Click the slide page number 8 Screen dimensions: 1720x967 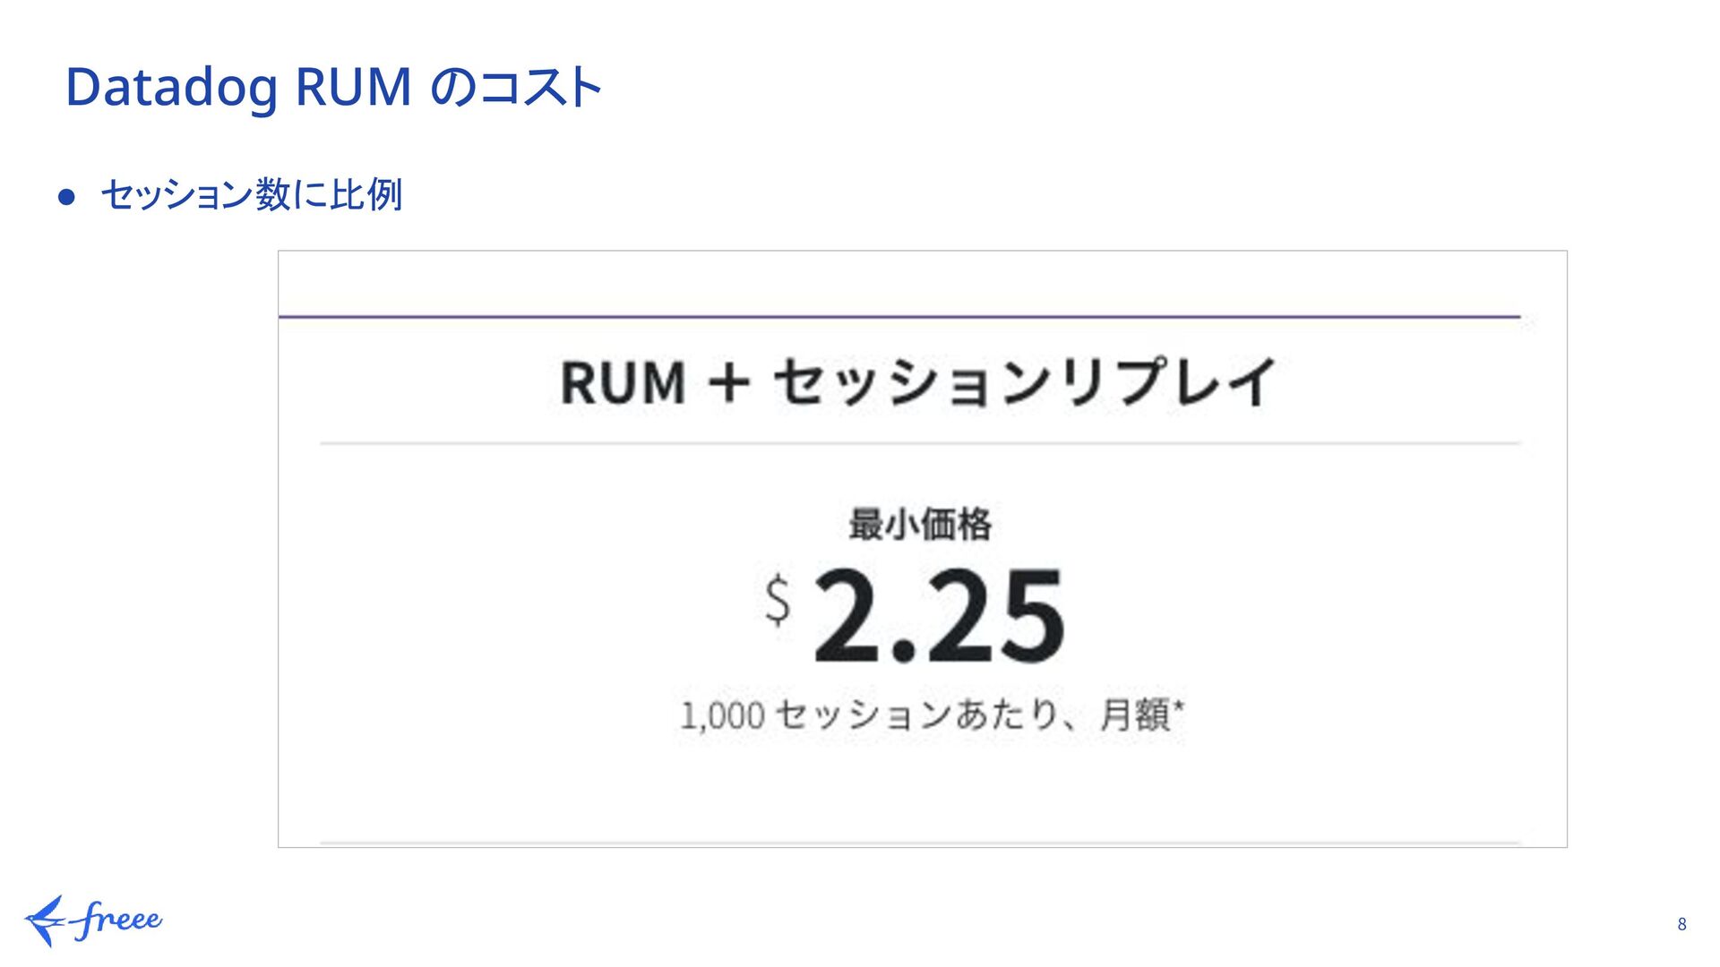click(x=1681, y=924)
